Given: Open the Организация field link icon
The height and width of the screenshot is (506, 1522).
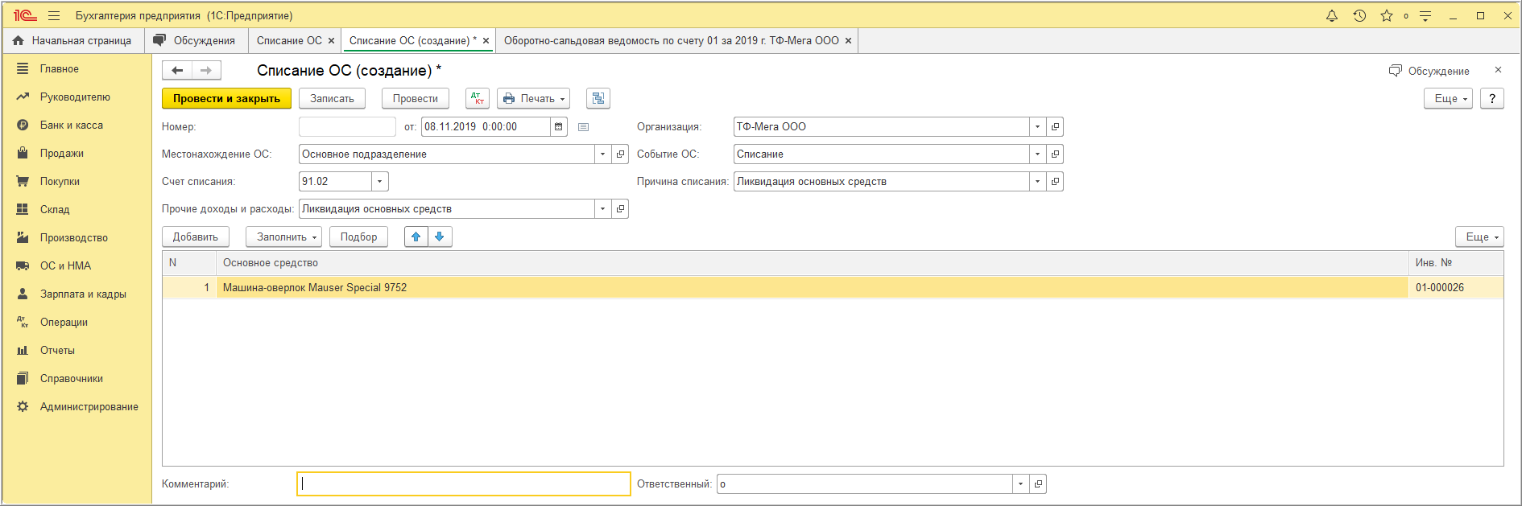Looking at the screenshot, I should (x=1055, y=126).
